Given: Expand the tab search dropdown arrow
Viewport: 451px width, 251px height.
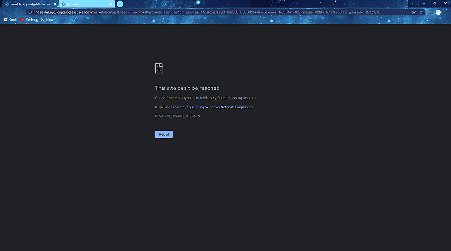Looking at the screenshot, I should click(x=413, y=4).
